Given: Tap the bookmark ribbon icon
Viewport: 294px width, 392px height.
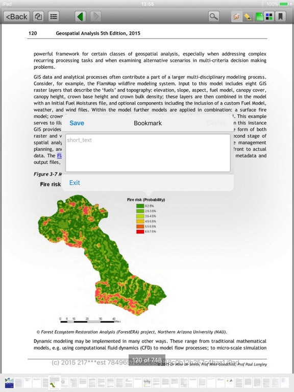Looking at the screenshot, I should (x=281, y=17).
